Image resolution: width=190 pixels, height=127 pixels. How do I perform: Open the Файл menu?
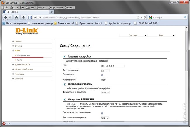click(5, 8)
